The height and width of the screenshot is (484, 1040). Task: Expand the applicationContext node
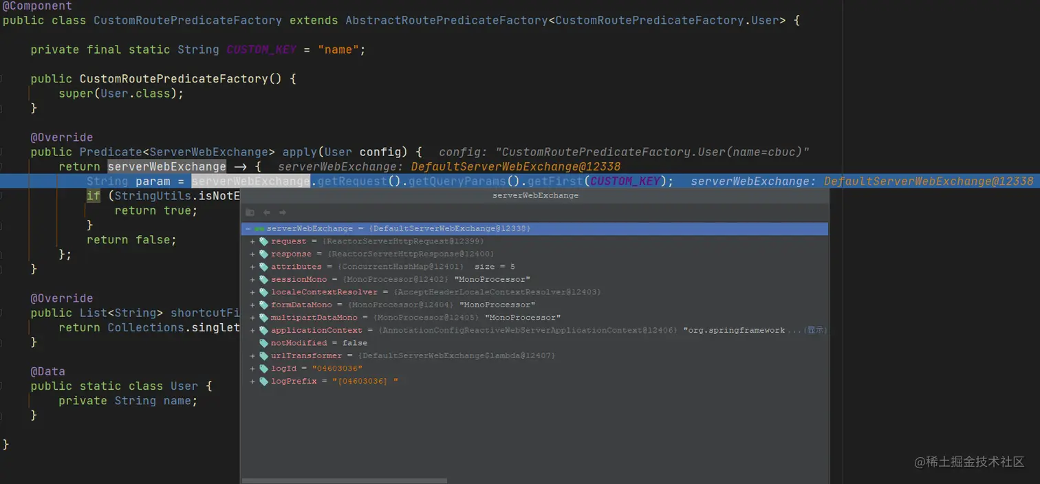click(253, 330)
